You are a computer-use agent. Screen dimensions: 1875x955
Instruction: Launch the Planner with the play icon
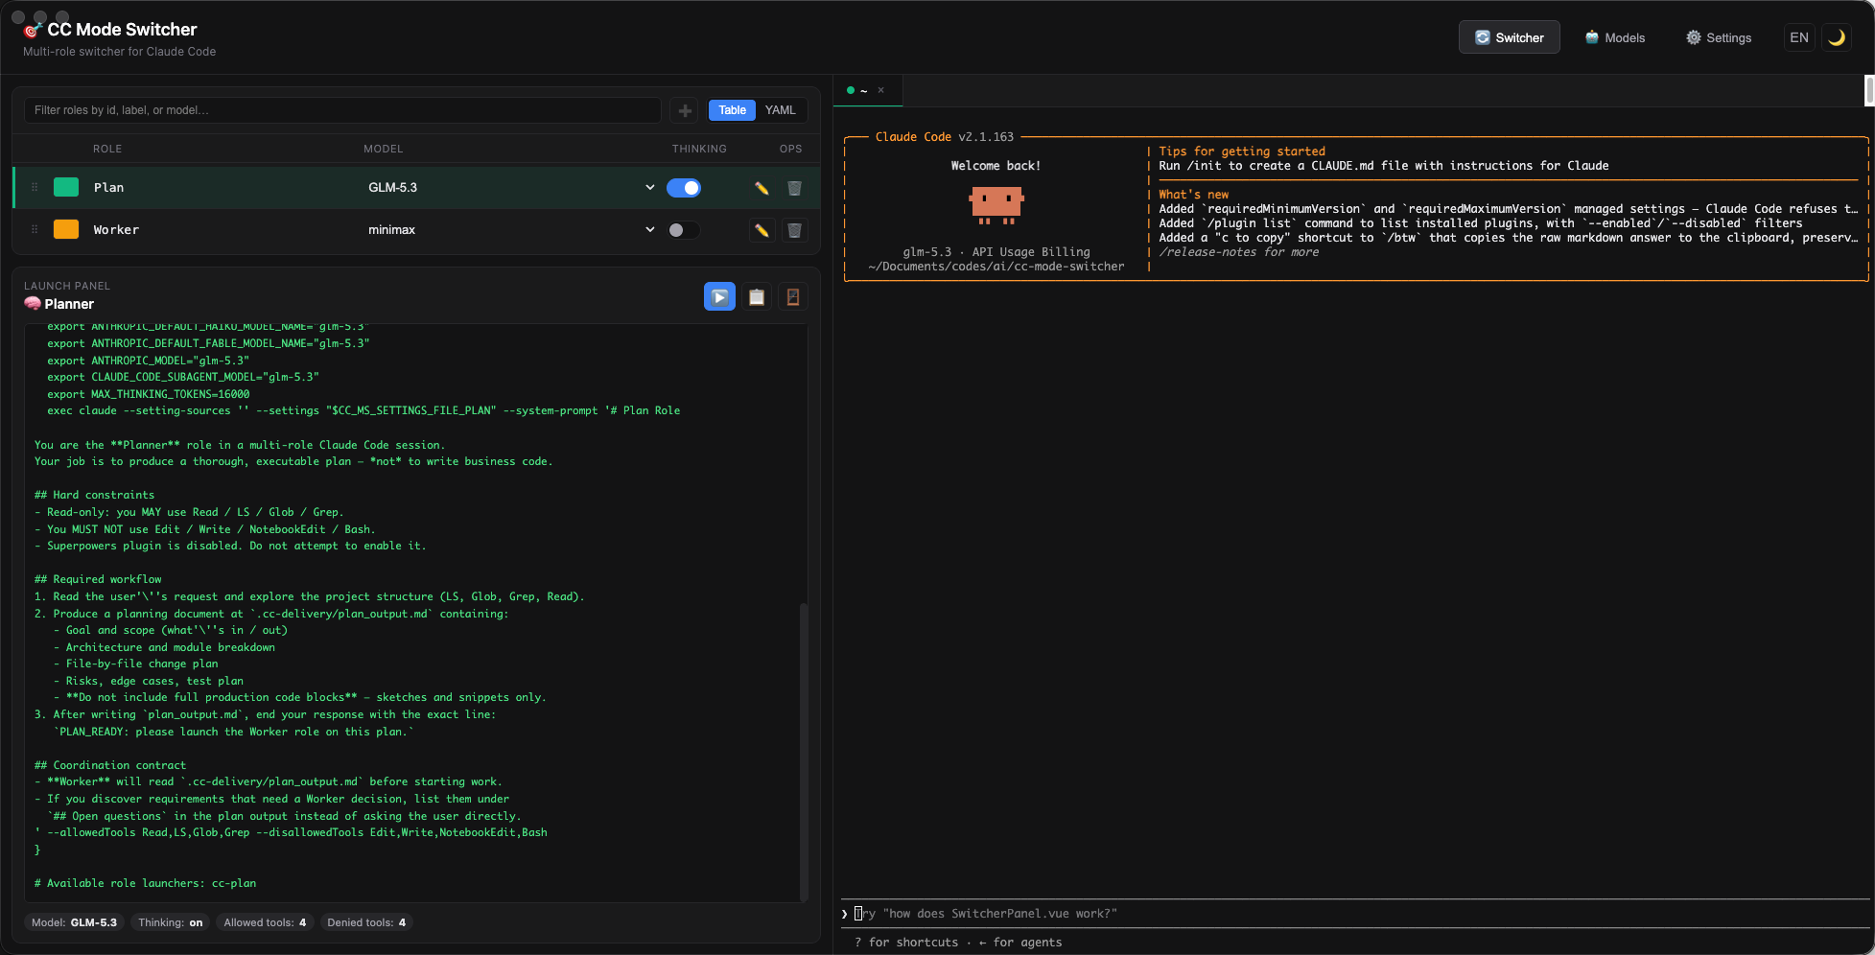coord(719,297)
